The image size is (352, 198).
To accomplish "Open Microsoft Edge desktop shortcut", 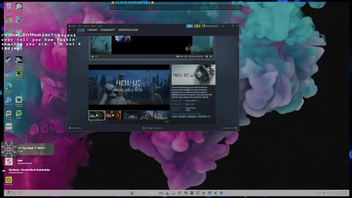I will pyautogui.click(x=9, y=88).
